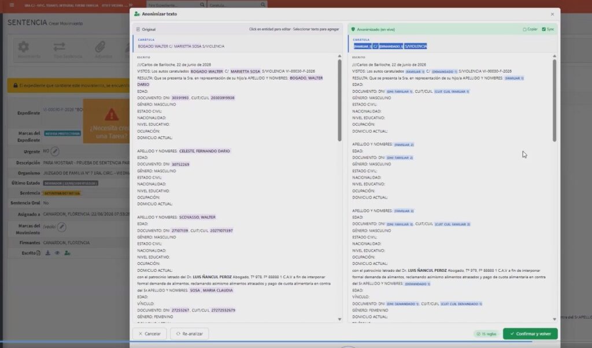
Task: Click CUIT/CUIL entity 20271071397
Action: tap(221, 230)
